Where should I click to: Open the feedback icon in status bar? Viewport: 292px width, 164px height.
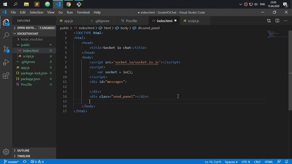pyautogui.click(x=279, y=162)
